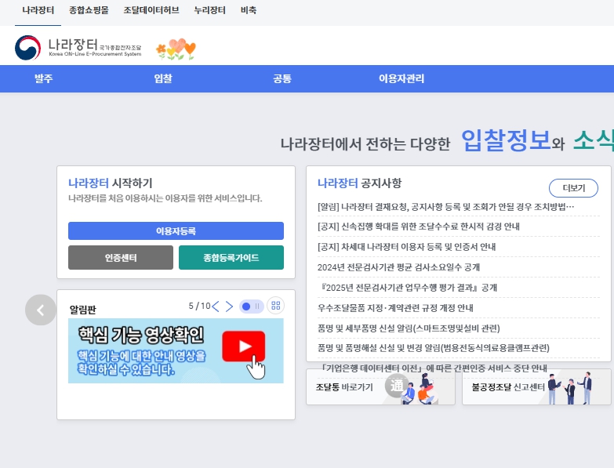The image size is (614, 468).
Task: Click the 나라장터 logo in the header
Action: tap(78, 48)
